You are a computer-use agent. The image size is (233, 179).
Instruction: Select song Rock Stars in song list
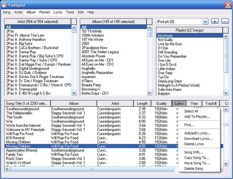(14, 158)
